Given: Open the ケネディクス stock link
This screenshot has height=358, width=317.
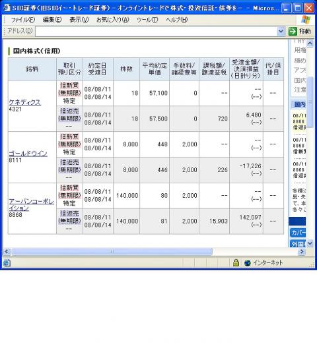Looking at the screenshot, I should [x=24, y=102].
